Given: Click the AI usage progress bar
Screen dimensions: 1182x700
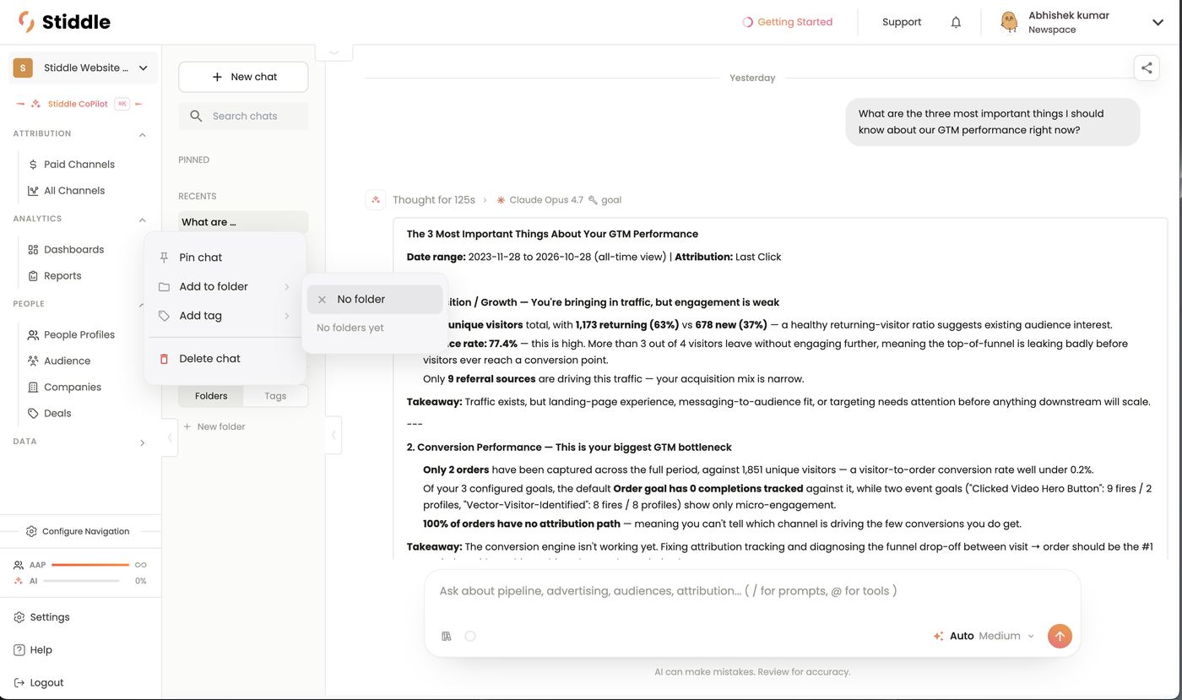Looking at the screenshot, I should 81,581.
